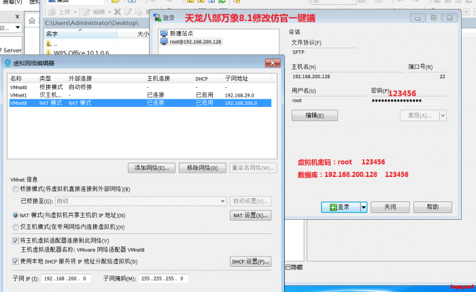
Task: Open NAT 设置(S) settings
Action: pyautogui.click(x=250, y=216)
